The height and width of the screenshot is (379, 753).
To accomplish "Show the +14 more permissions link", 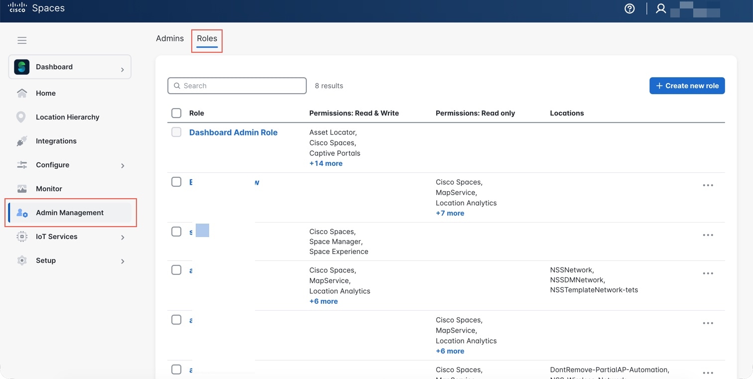I will pos(326,163).
